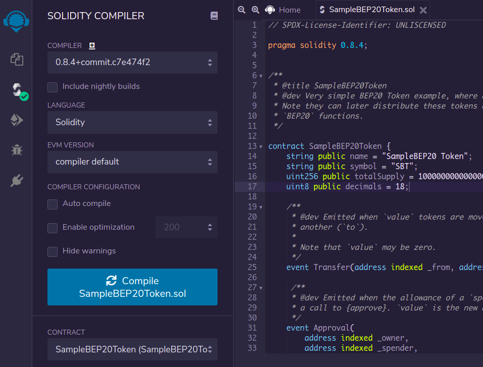Image resolution: width=483 pixels, height=367 pixels.
Task: Toggle the Auto compile checkbox
Action: pyautogui.click(x=52, y=204)
